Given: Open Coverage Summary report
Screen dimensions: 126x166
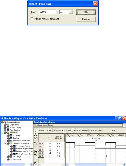Looking at the screenshot, I should point(24,146).
